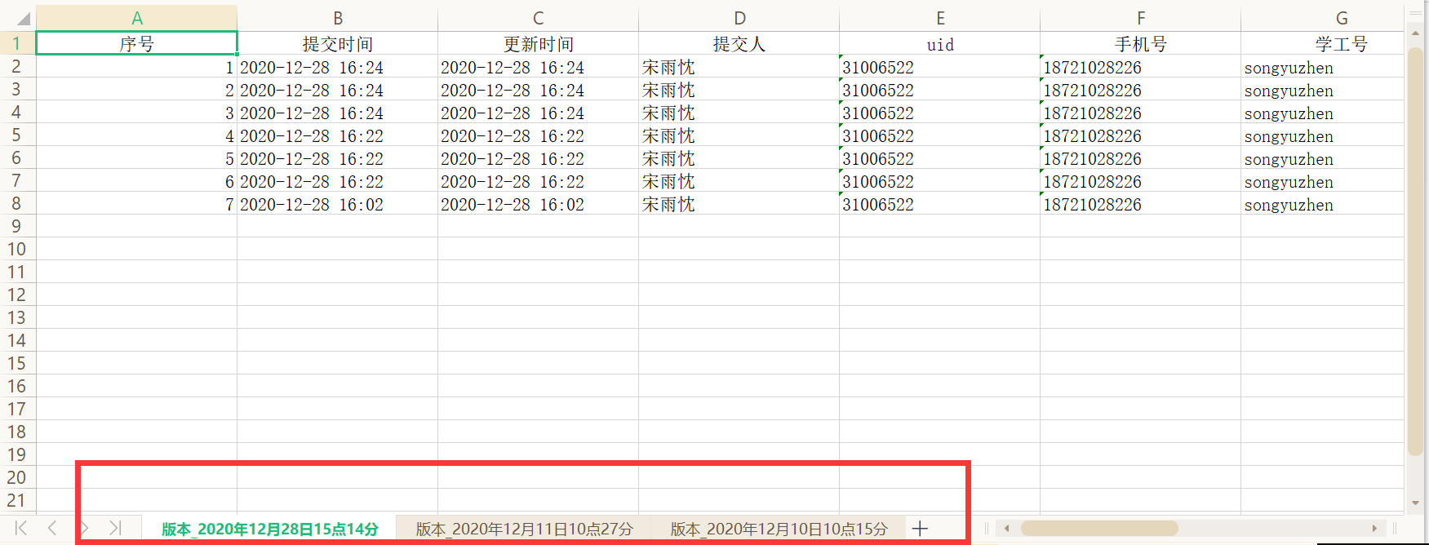Image resolution: width=1429 pixels, height=545 pixels.
Task: Select row 9 header
Action: (x=17, y=226)
